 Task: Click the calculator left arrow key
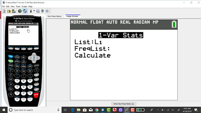click(30, 58)
